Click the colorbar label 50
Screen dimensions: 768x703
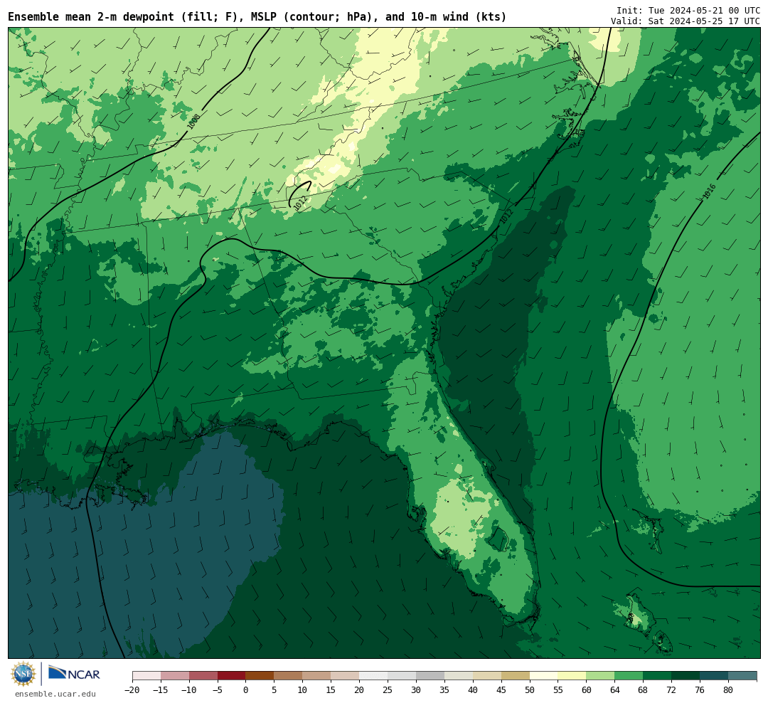[530, 690]
